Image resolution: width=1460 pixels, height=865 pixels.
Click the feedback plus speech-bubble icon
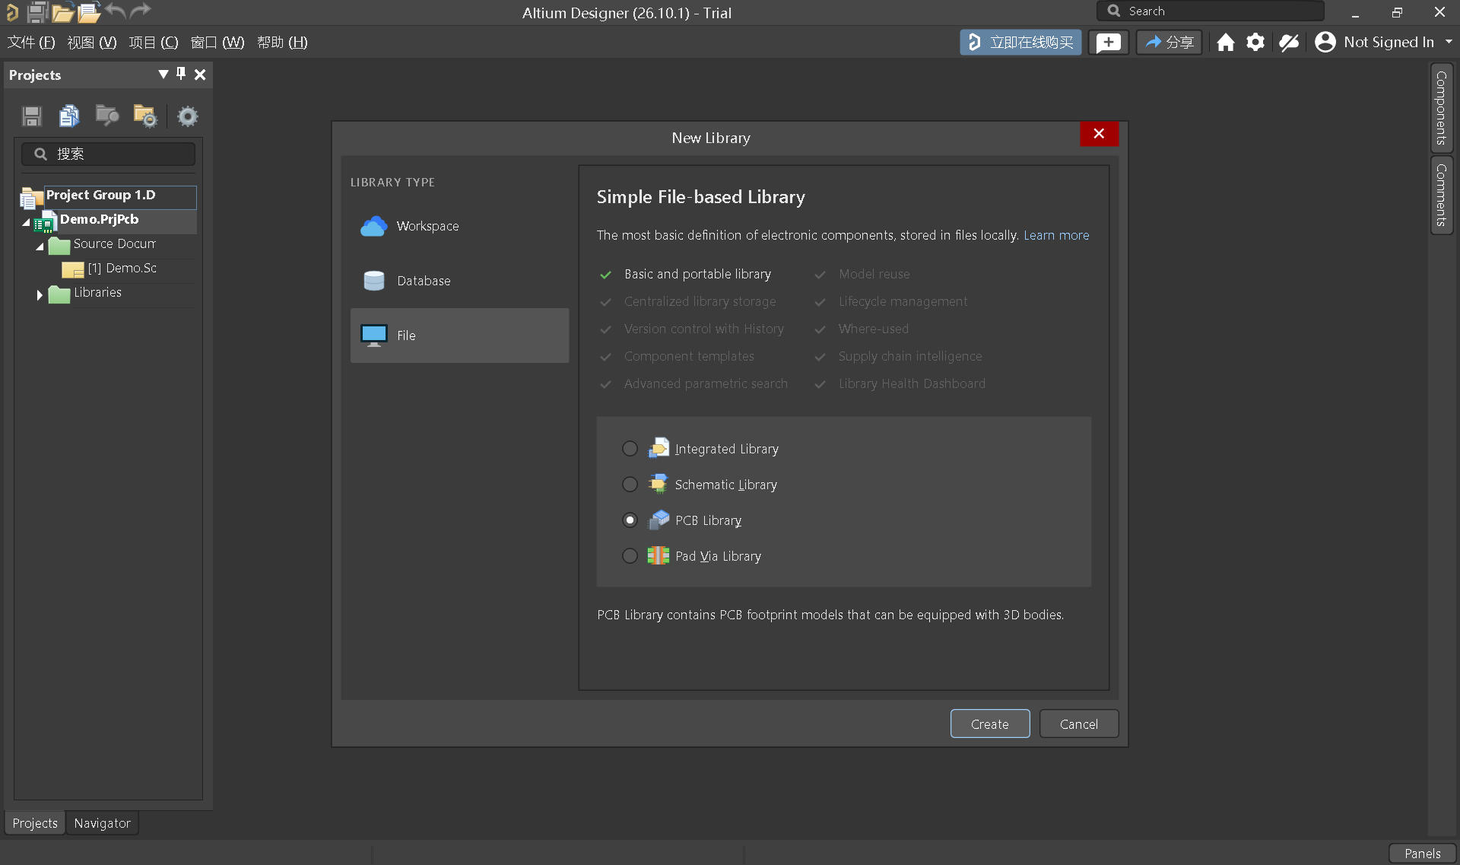[x=1108, y=43]
